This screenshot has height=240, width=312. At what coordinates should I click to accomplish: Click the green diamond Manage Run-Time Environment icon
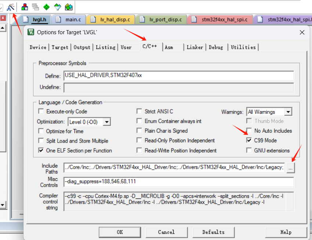click(46, 7)
